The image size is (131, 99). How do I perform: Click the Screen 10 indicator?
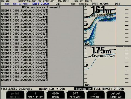pyautogui.click(x=83, y=89)
